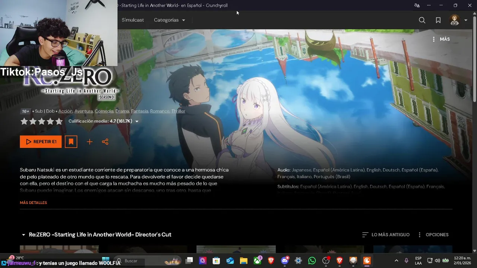Open the episode OPCIONES menu

433,235
